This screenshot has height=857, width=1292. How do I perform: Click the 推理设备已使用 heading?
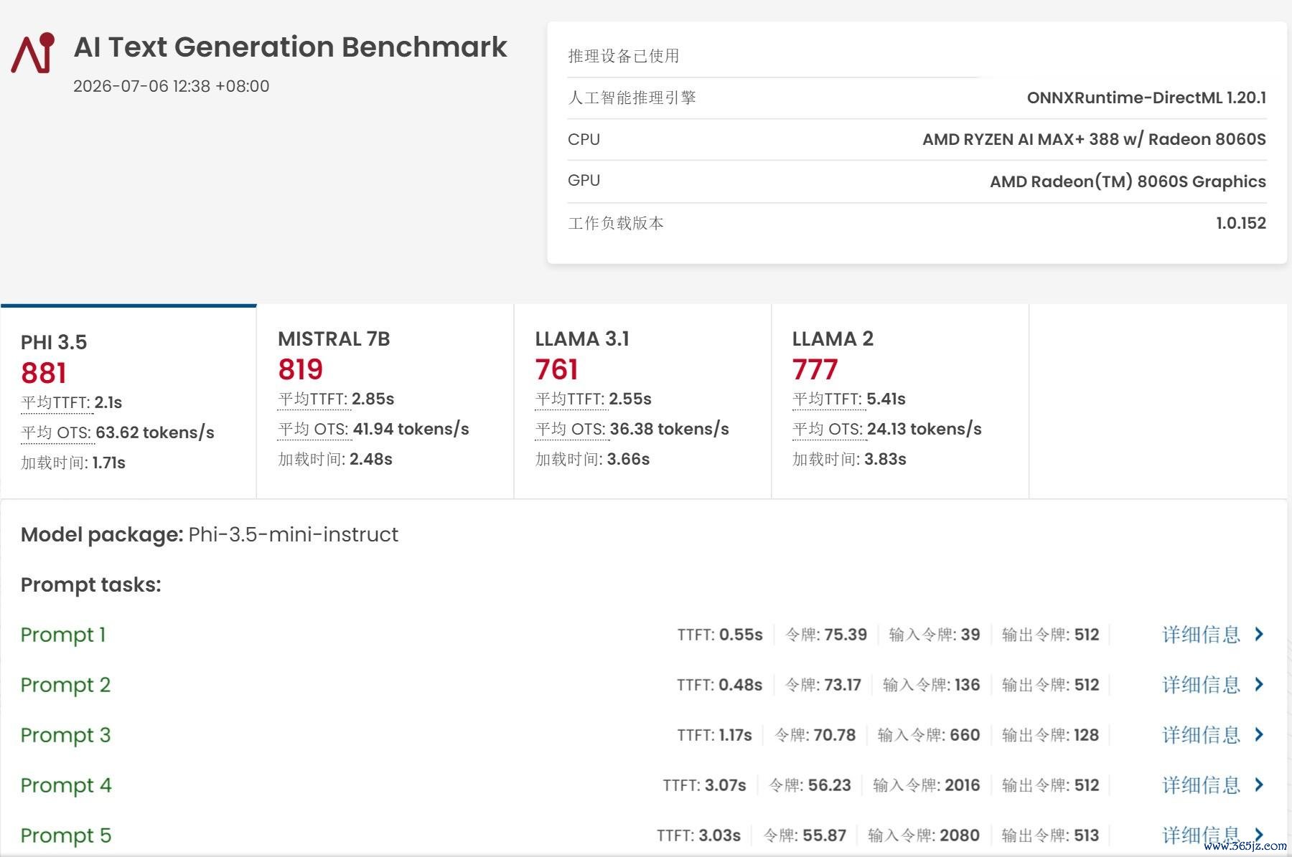click(x=624, y=56)
